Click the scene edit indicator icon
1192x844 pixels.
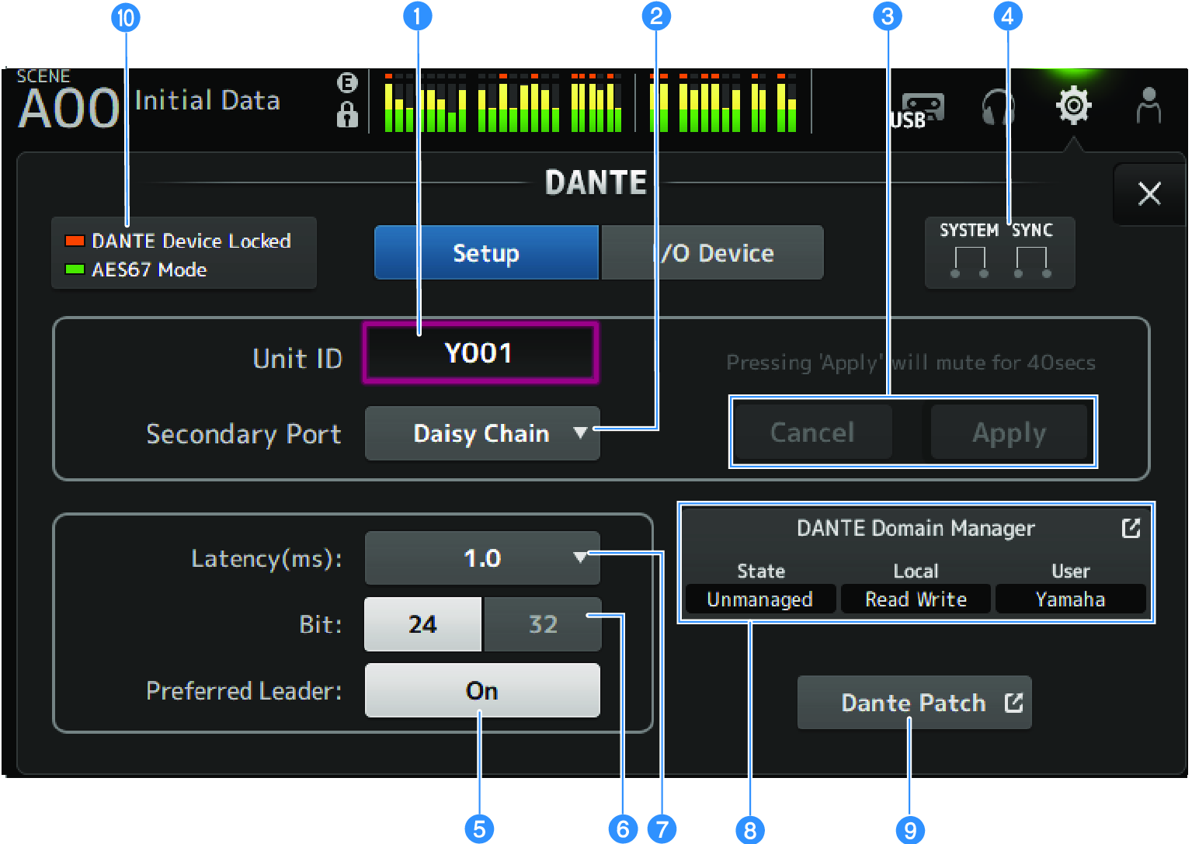tap(347, 81)
